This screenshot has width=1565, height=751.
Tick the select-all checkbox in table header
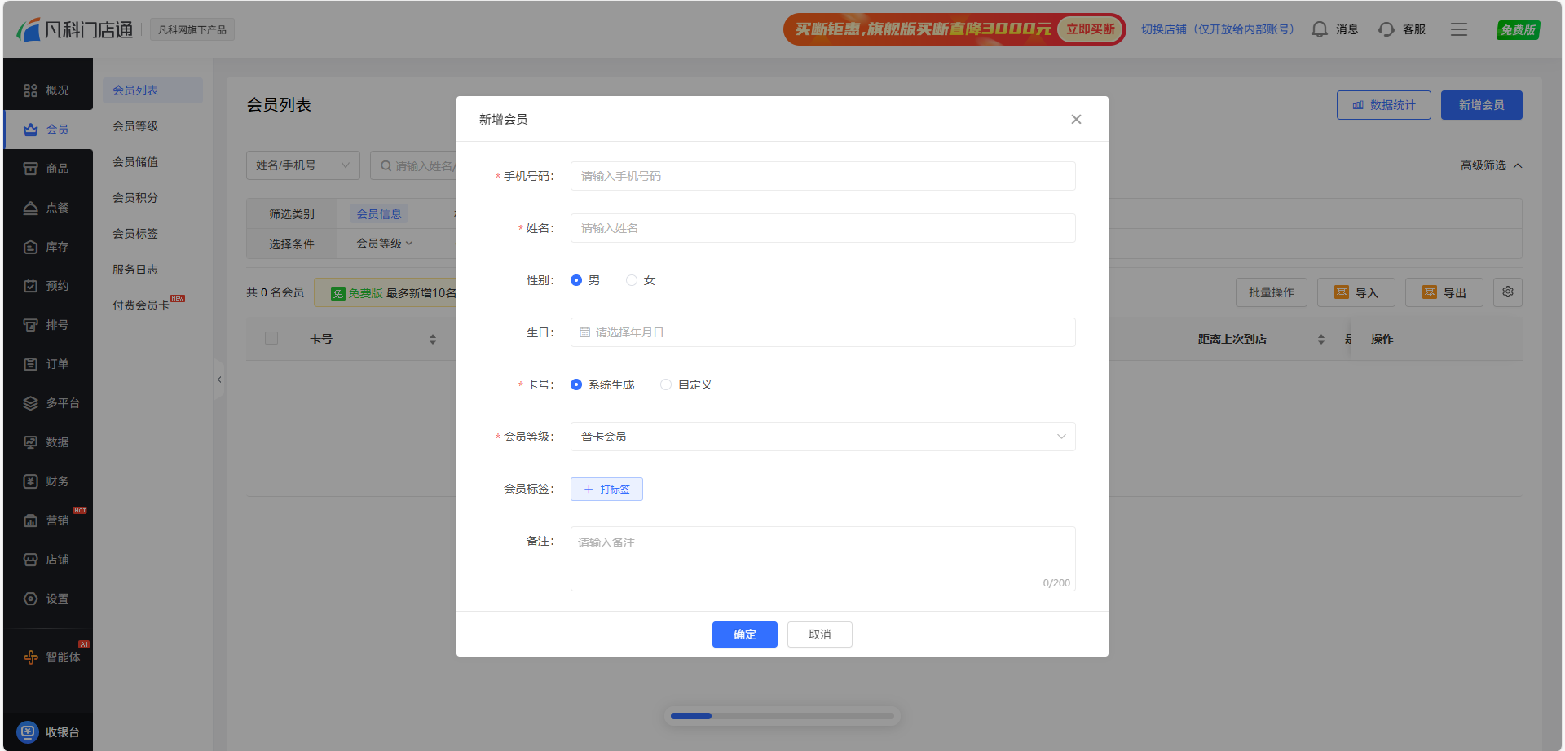coord(271,338)
